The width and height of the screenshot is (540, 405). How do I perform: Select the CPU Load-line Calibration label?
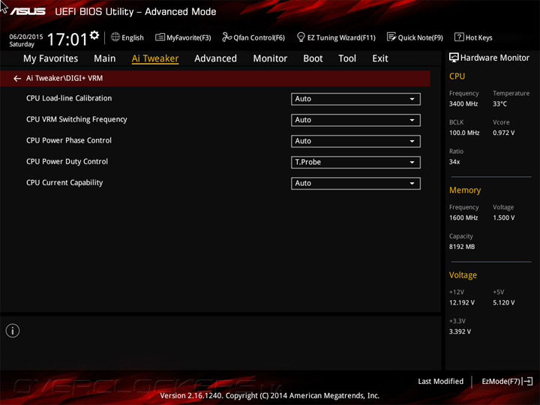(69, 98)
